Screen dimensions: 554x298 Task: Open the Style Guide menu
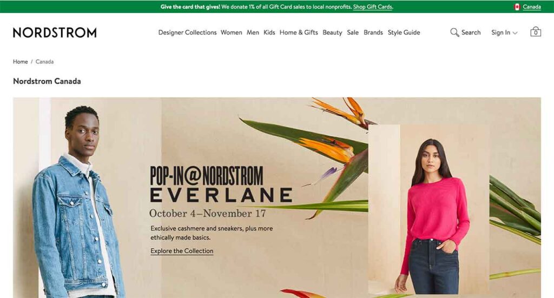tap(404, 32)
